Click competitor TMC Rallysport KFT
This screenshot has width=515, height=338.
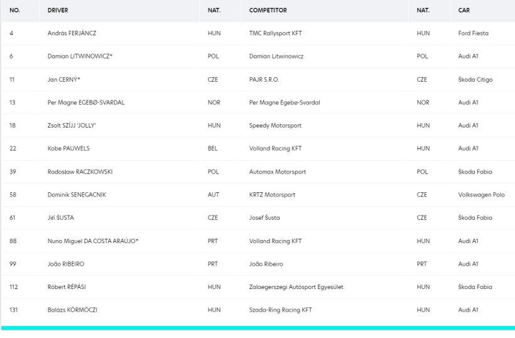(x=275, y=33)
